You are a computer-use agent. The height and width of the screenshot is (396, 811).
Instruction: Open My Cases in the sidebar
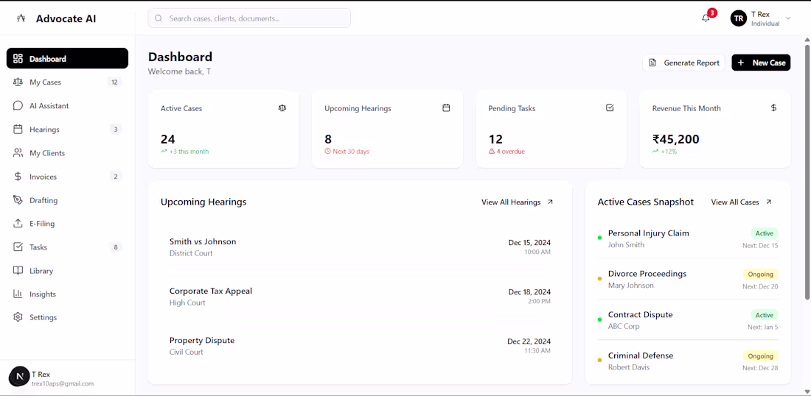point(46,82)
